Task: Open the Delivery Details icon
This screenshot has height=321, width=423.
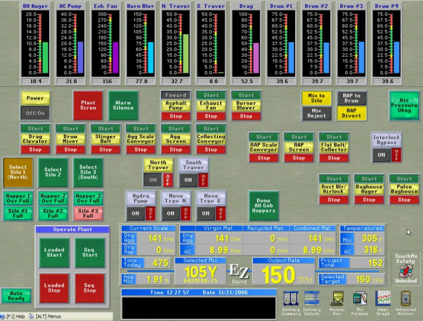Action: point(312,299)
